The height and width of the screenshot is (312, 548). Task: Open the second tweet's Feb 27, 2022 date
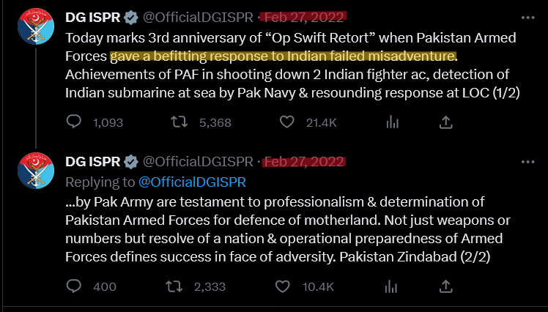click(x=304, y=160)
